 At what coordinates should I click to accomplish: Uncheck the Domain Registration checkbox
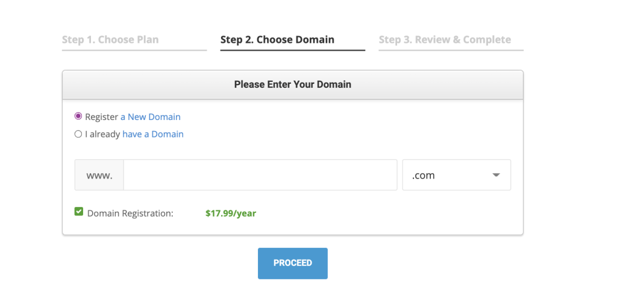[79, 212]
